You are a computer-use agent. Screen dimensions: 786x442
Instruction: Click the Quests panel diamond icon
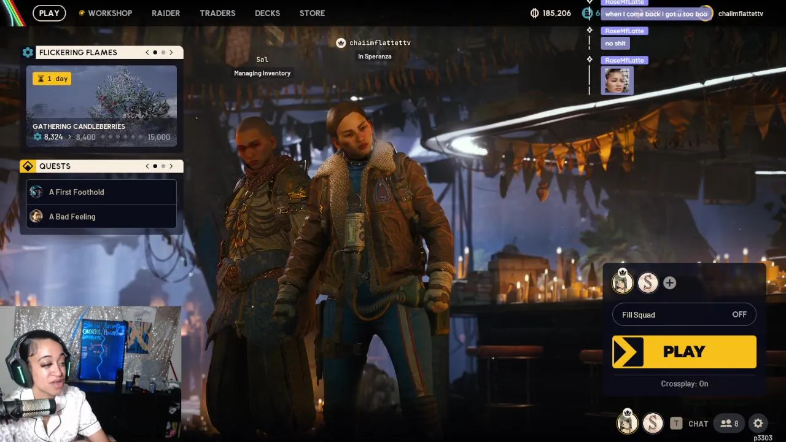pyautogui.click(x=28, y=166)
